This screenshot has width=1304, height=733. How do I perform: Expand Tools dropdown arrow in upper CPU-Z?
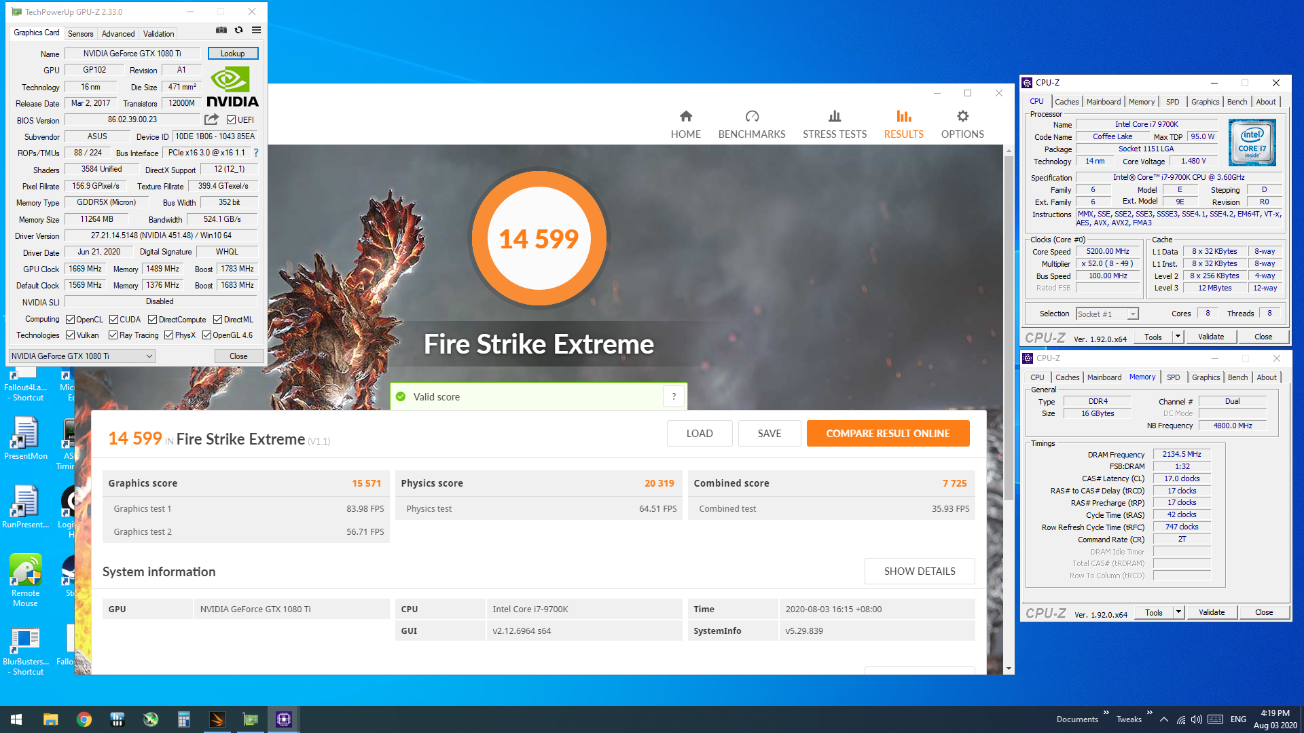click(1178, 337)
